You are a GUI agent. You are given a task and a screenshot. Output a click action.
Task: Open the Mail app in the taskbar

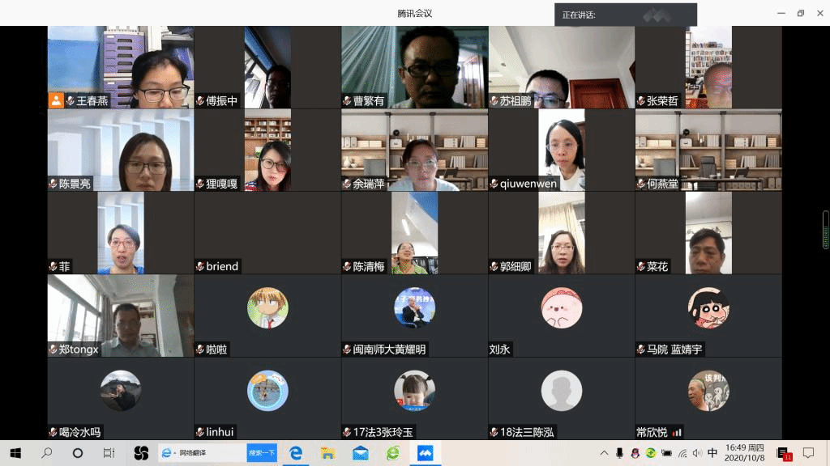pos(361,453)
